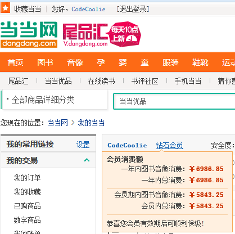Collapse the 我的交易 section chevron

[87, 160]
